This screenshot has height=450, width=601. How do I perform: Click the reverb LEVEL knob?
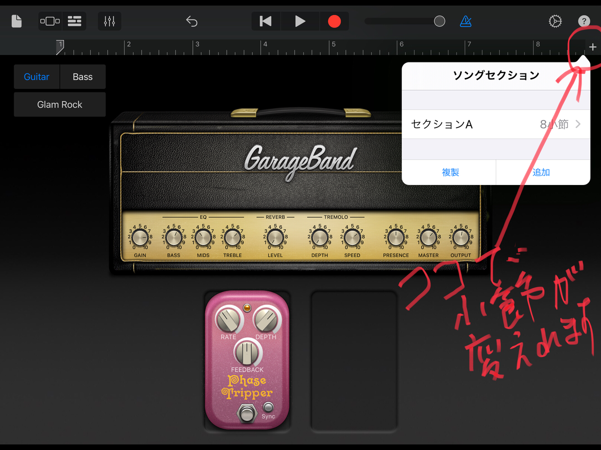(274, 237)
